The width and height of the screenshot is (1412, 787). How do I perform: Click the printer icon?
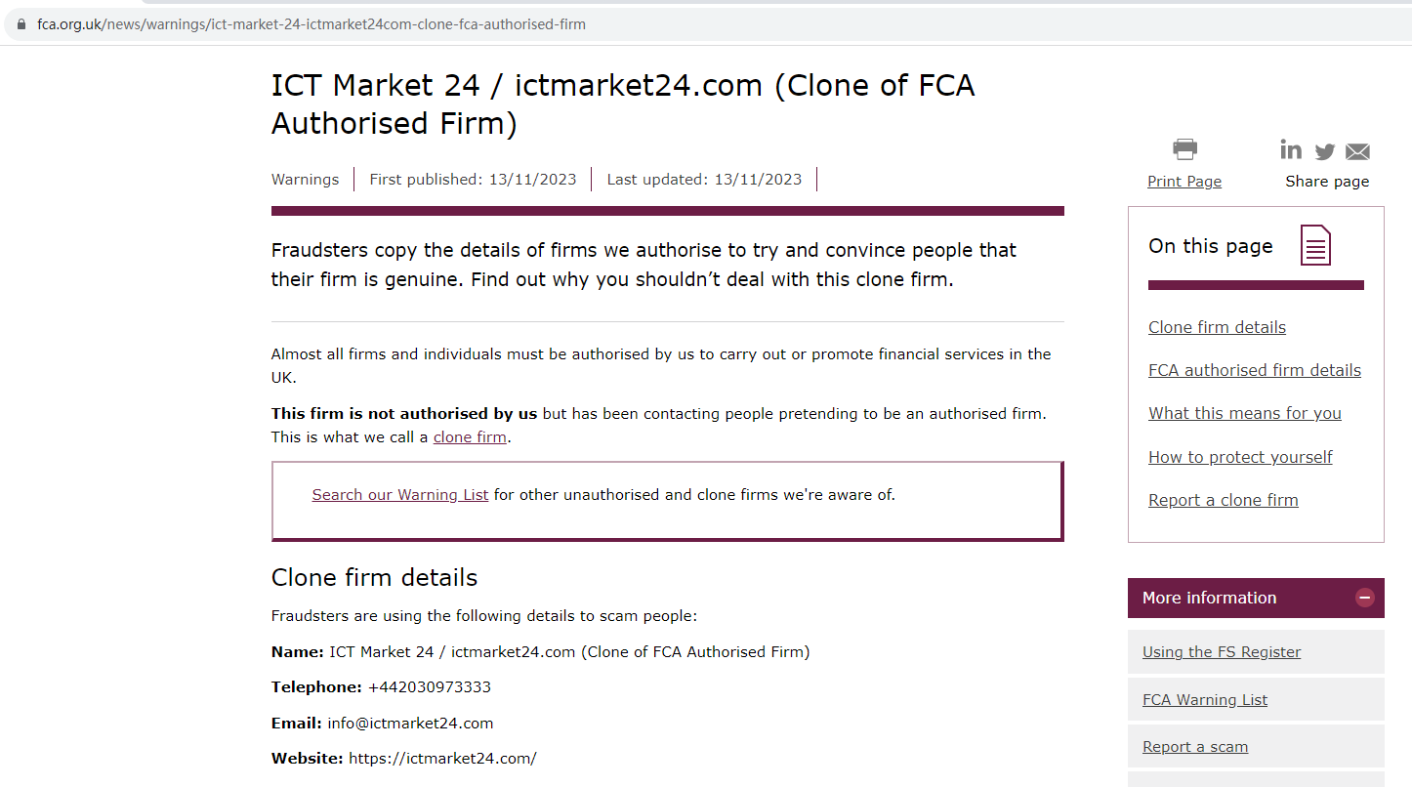[1184, 149]
